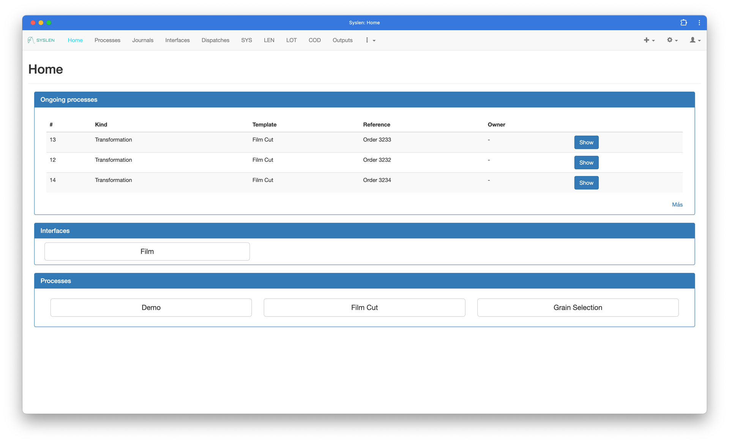Image resolution: width=729 pixels, height=443 pixels.
Task: Open the plus add-new dropdown
Action: 649,40
